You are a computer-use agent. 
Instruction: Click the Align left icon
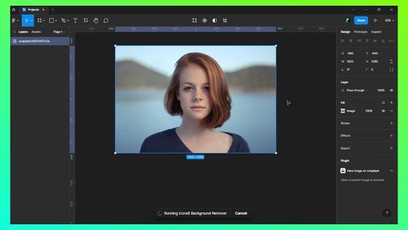[x=343, y=41]
